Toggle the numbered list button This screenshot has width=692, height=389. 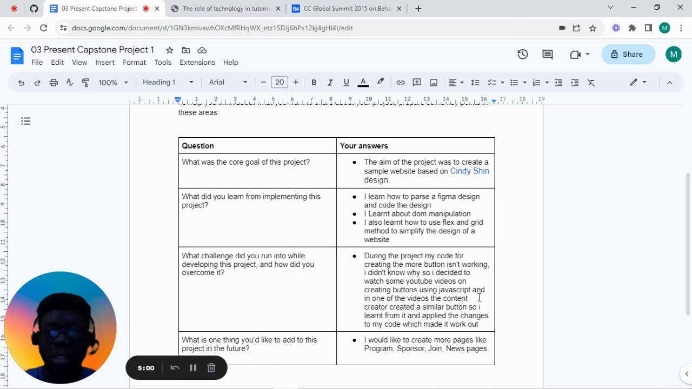[x=536, y=83]
